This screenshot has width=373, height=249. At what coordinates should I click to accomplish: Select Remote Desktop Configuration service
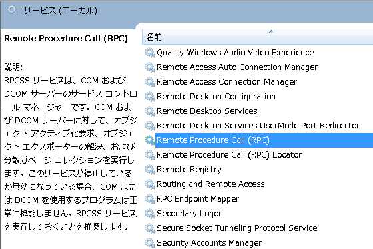point(216,97)
